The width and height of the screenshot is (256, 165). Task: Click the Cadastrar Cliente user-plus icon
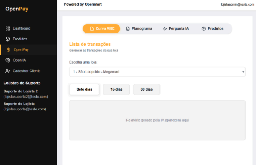pyautogui.click(x=7, y=71)
